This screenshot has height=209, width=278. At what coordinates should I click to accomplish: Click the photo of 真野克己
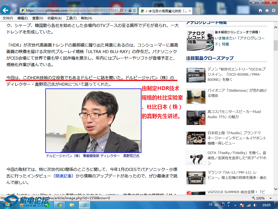(x=93, y=121)
